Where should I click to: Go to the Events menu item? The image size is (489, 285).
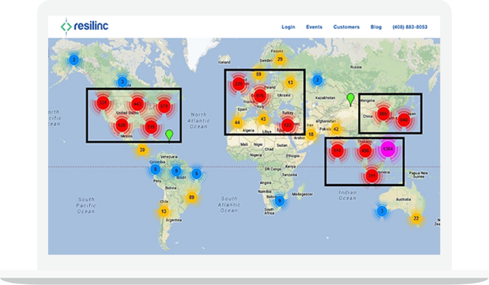314,27
